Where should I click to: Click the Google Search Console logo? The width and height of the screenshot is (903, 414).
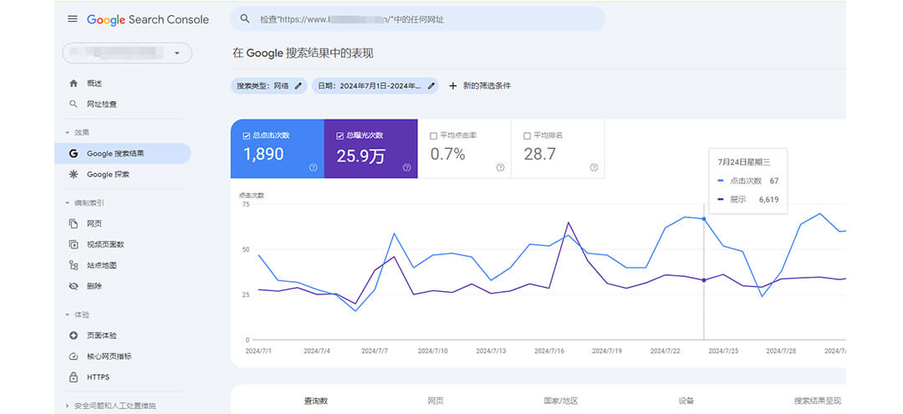[x=148, y=19]
